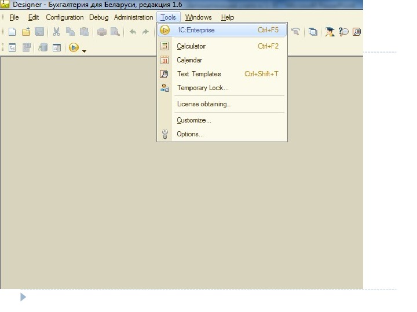Choose Temporary Lock... menu entry

[222, 88]
